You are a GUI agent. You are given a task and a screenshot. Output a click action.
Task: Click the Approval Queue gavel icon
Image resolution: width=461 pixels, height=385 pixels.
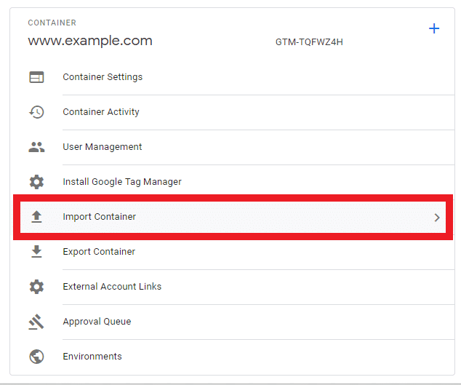point(36,322)
